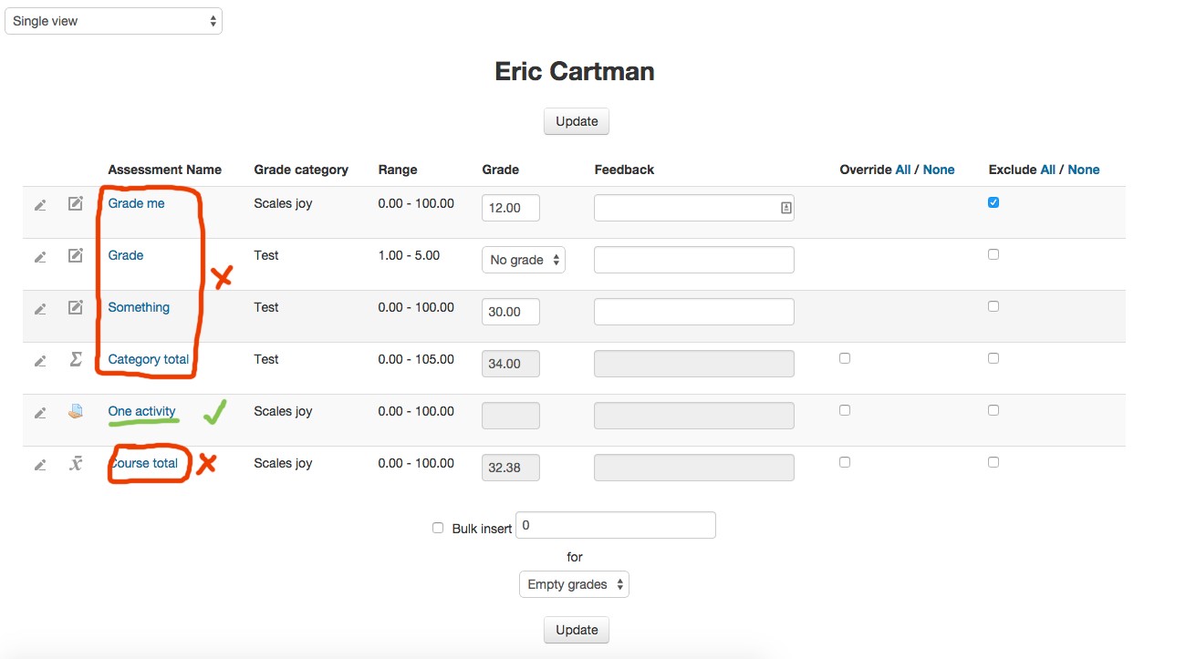Enable Exclude for Category total
This screenshot has height=659, width=1186.
[x=994, y=358]
